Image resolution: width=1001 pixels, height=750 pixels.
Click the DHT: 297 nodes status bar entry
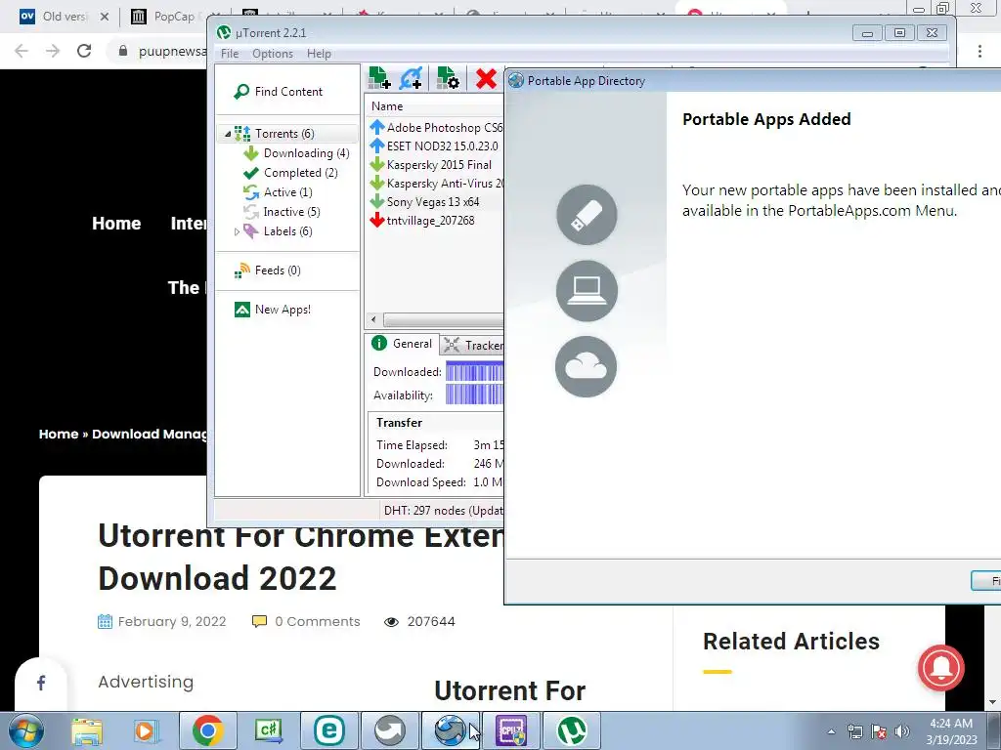(443, 510)
